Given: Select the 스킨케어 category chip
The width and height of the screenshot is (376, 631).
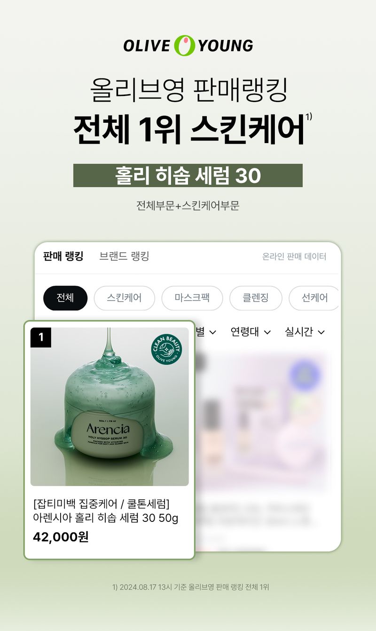Looking at the screenshot, I should [x=124, y=298].
